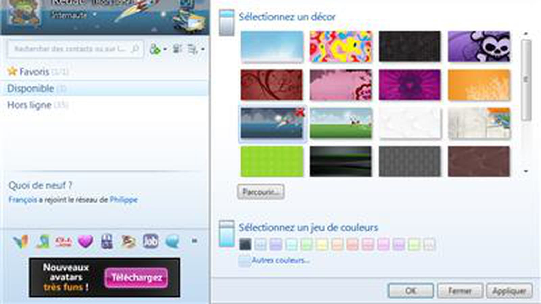The width and height of the screenshot is (541, 304).
Task: Expand the menu list dropdown arrow
Action: click(203, 49)
